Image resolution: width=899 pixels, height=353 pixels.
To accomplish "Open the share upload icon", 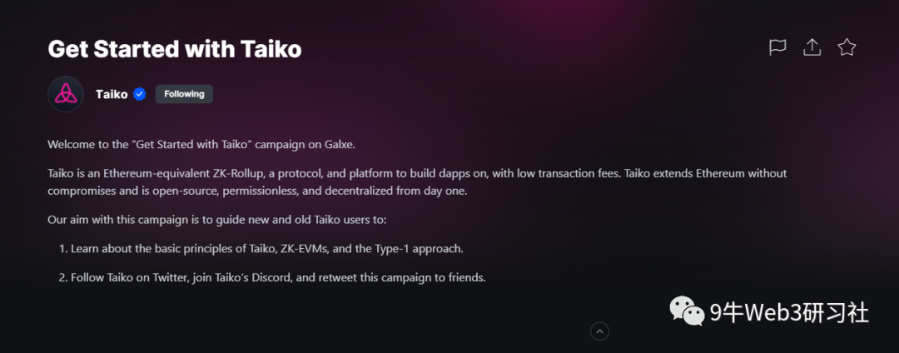I will coord(812,47).
